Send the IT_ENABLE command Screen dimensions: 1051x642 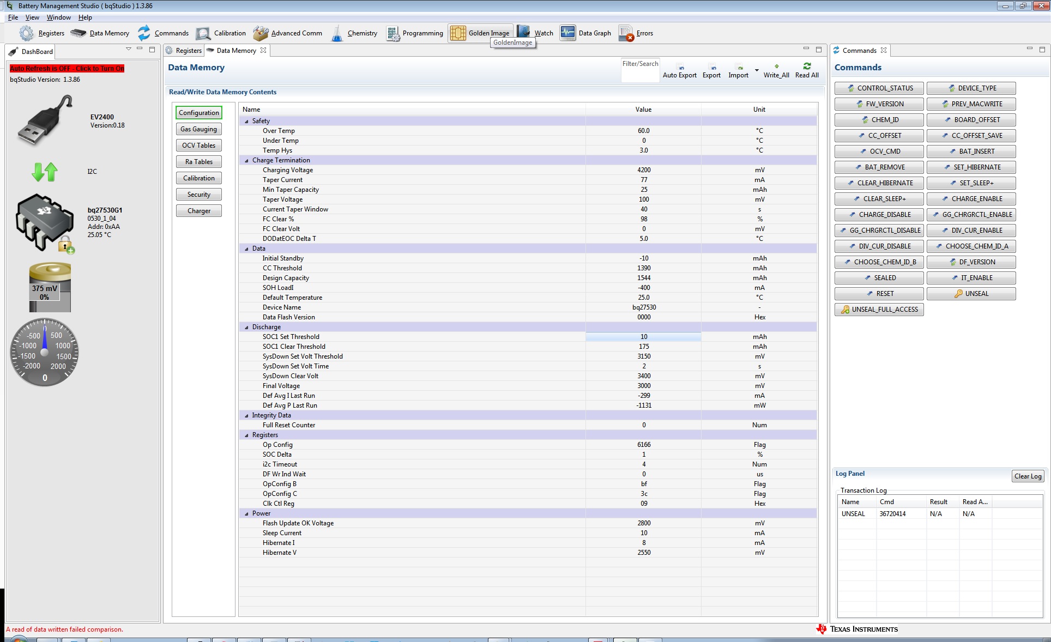pyautogui.click(x=971, y=278)
